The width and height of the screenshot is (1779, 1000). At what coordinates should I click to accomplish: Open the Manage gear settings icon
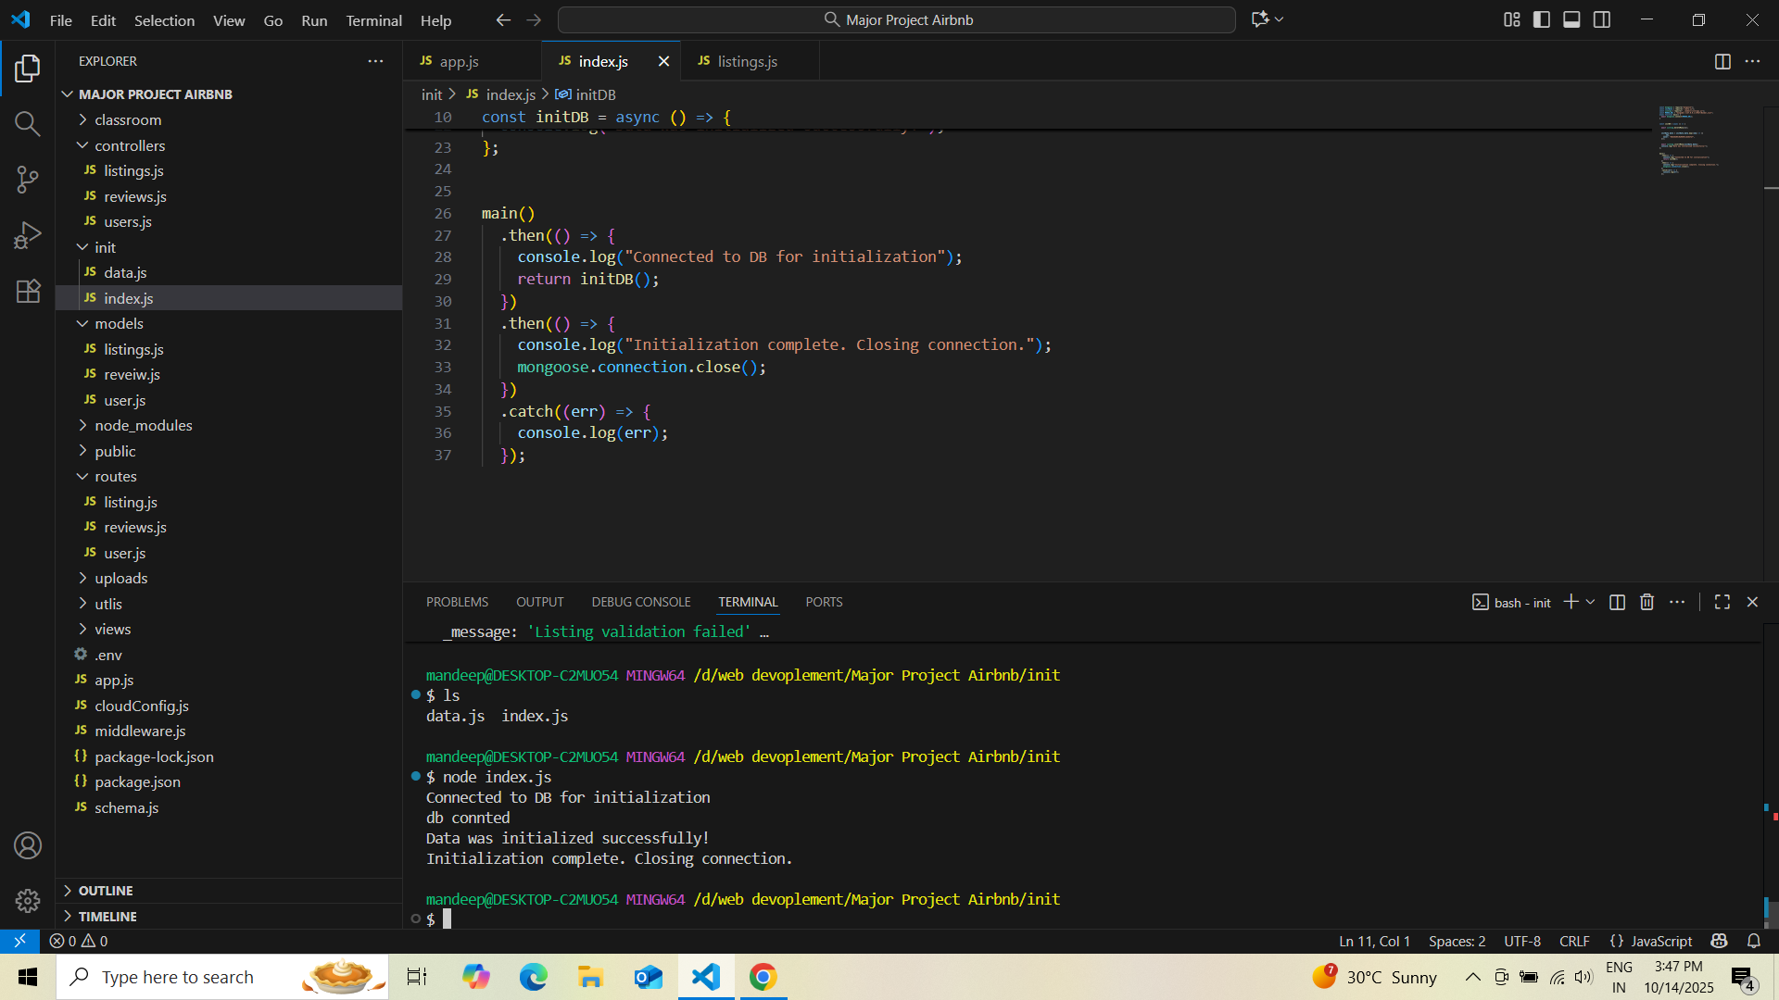pos(28,900)
